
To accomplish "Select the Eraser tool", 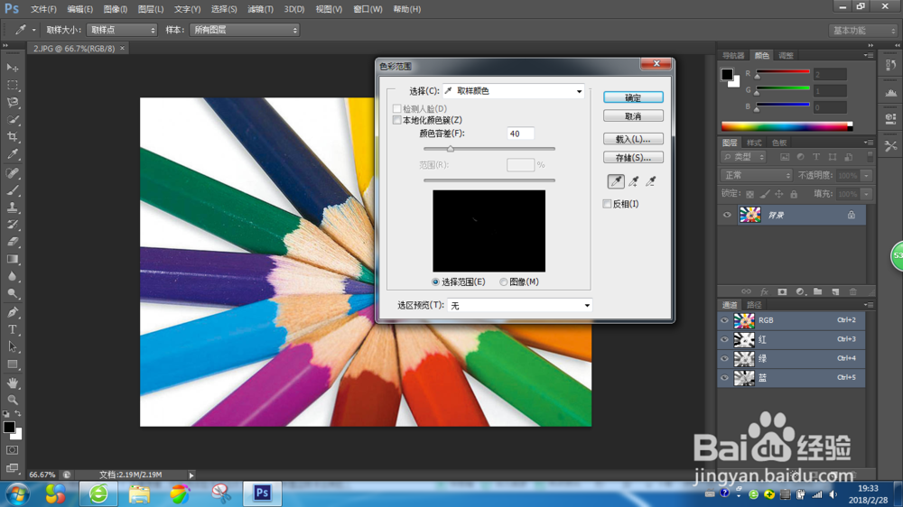I will point(13,242).
